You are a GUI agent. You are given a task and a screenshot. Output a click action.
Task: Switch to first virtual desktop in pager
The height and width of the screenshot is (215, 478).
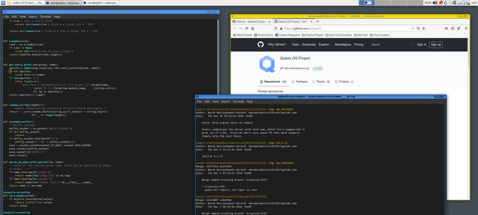[367, 3]
